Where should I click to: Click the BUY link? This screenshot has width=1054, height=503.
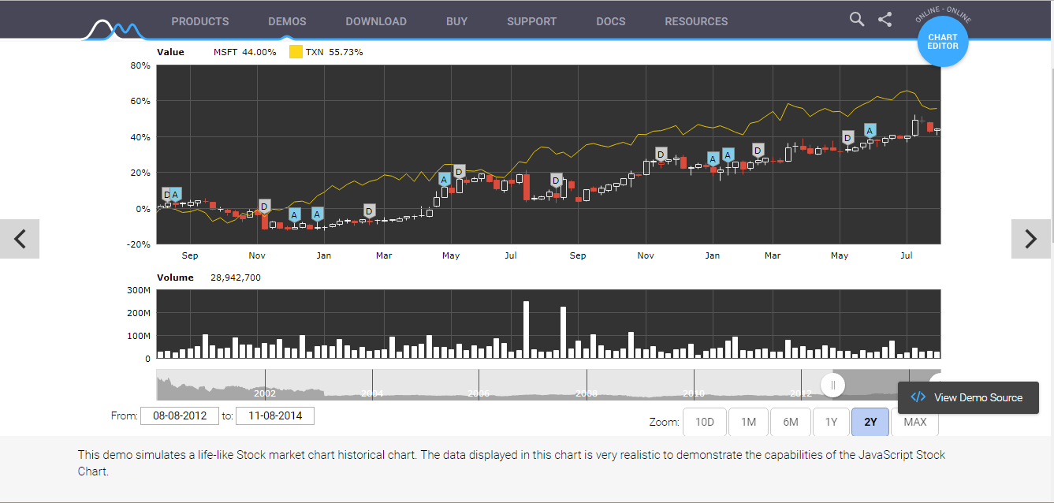(x=456, y=21)
